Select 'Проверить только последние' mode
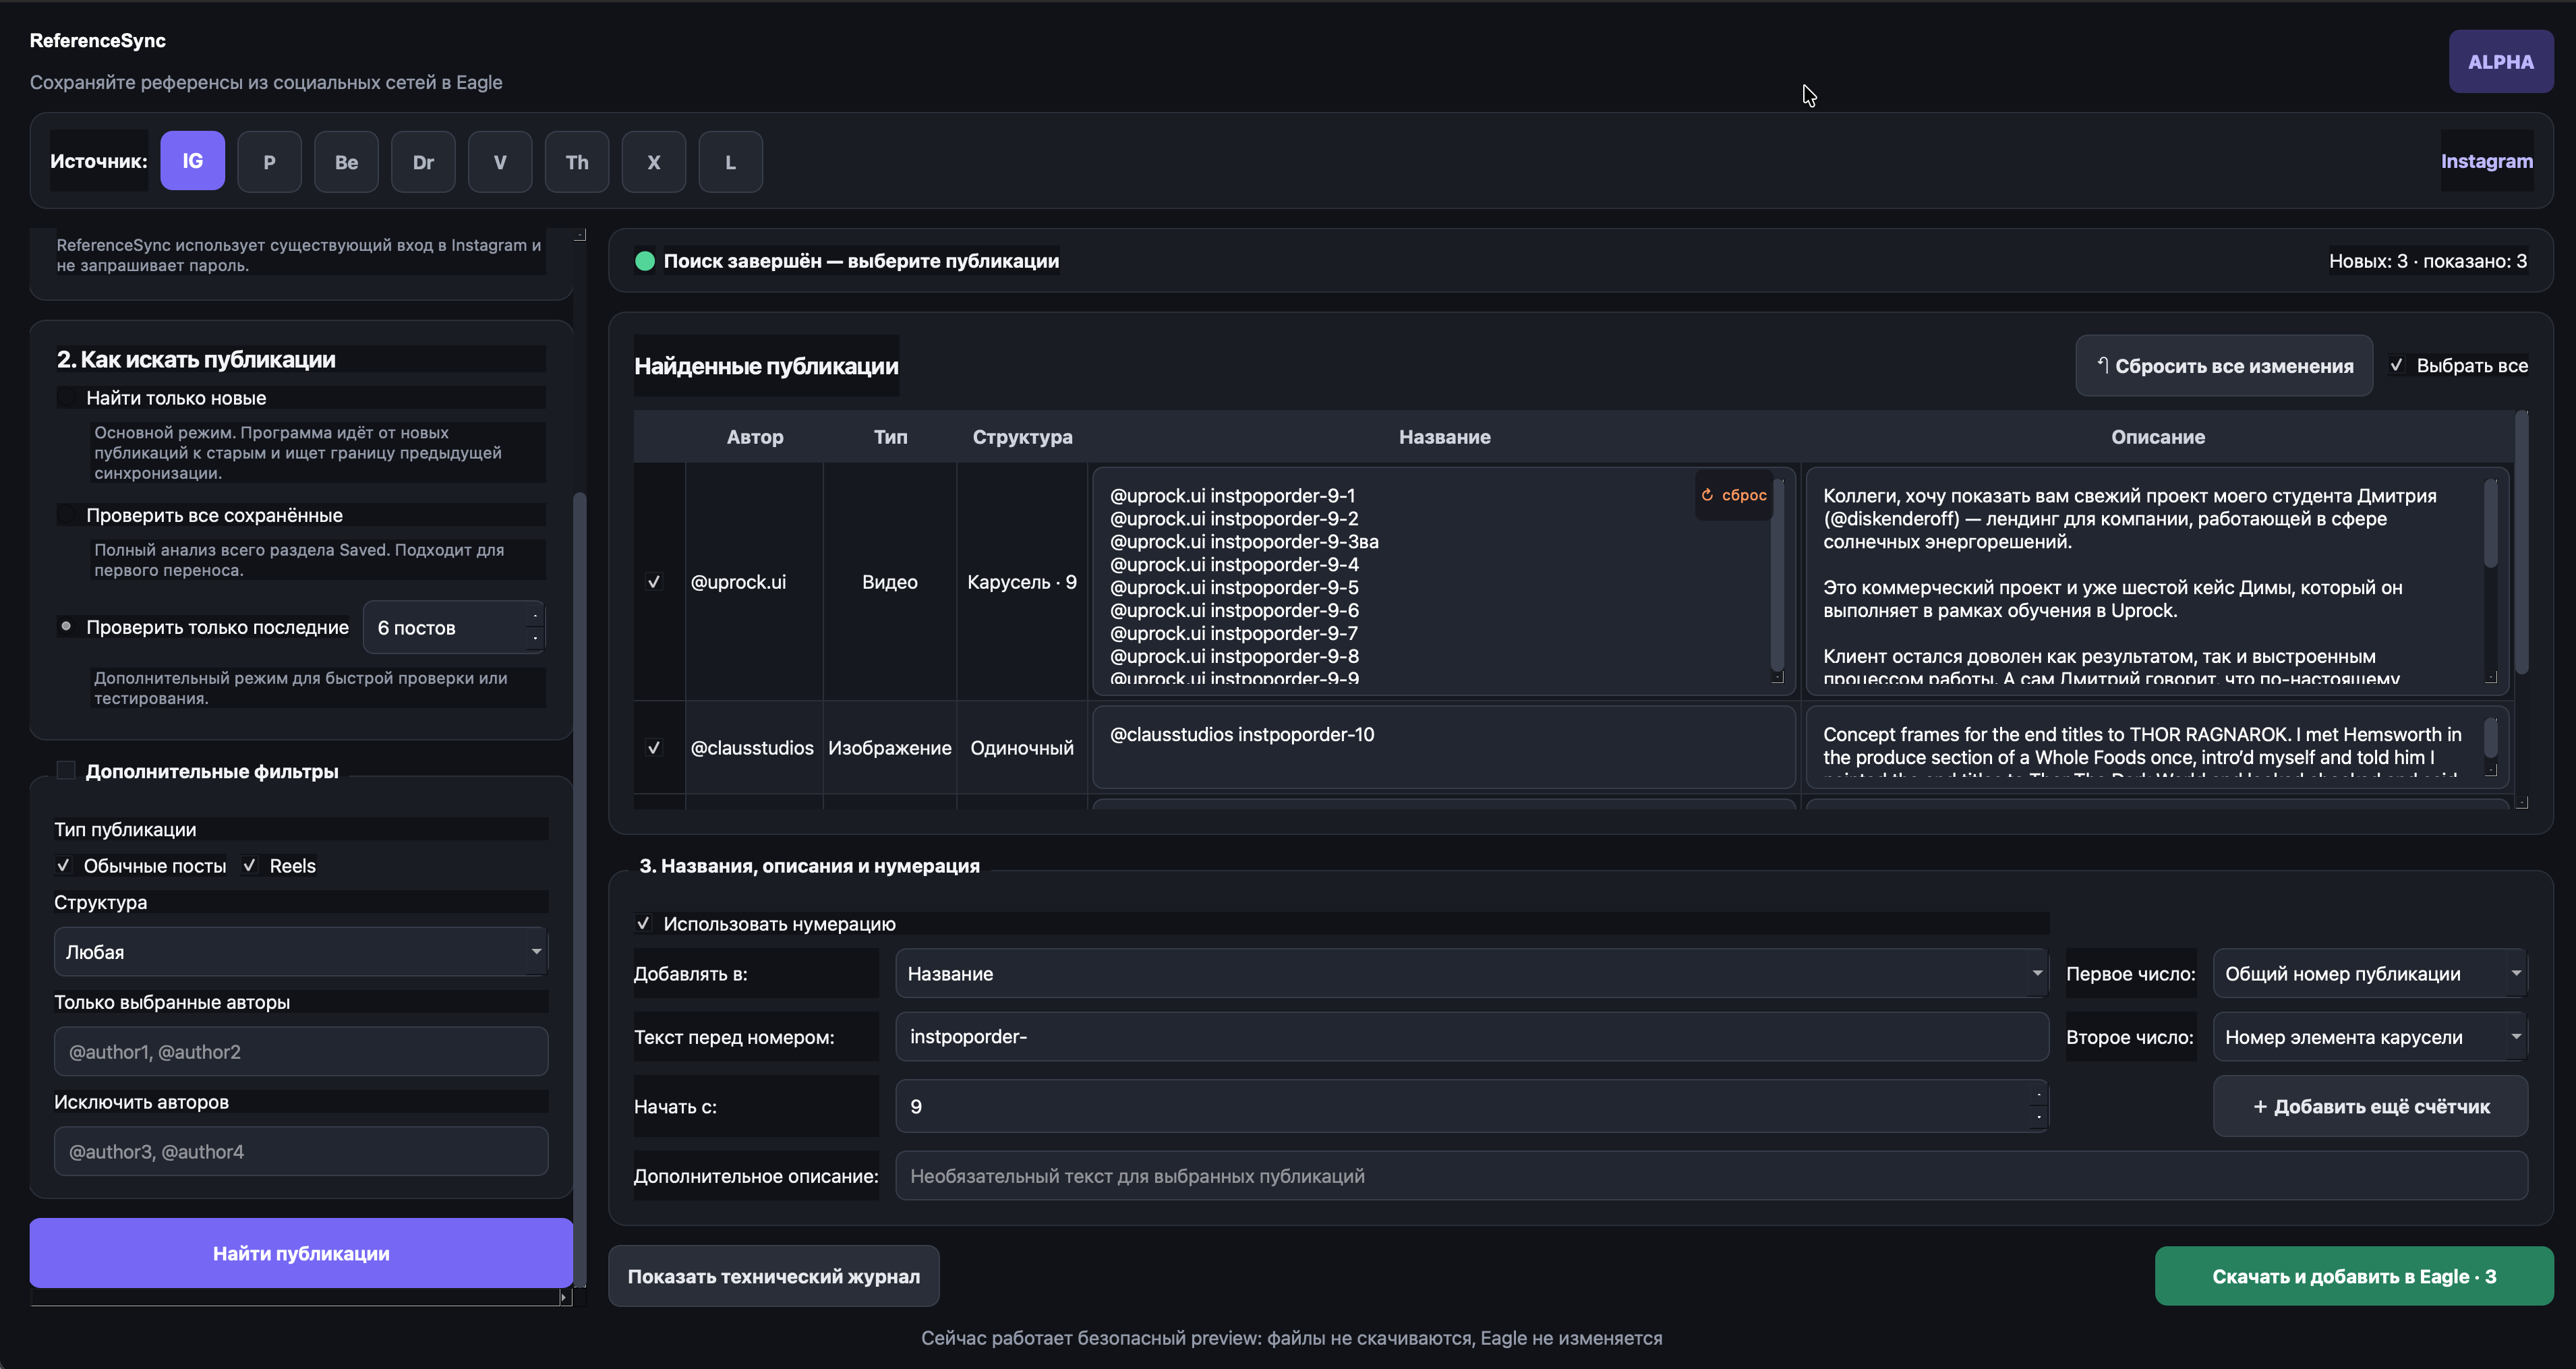This screenshot has height=1369, width=2576. 66,627
